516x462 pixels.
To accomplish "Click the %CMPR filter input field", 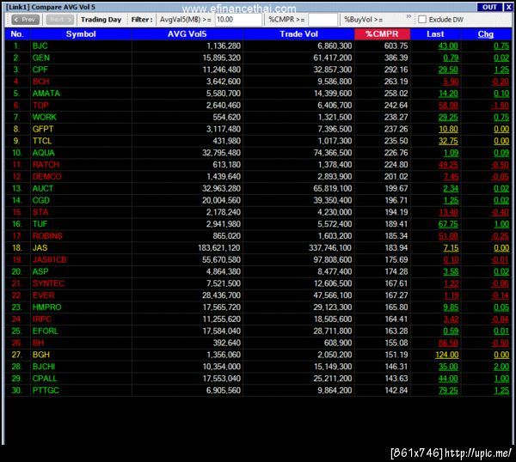I will click(322, 20).
